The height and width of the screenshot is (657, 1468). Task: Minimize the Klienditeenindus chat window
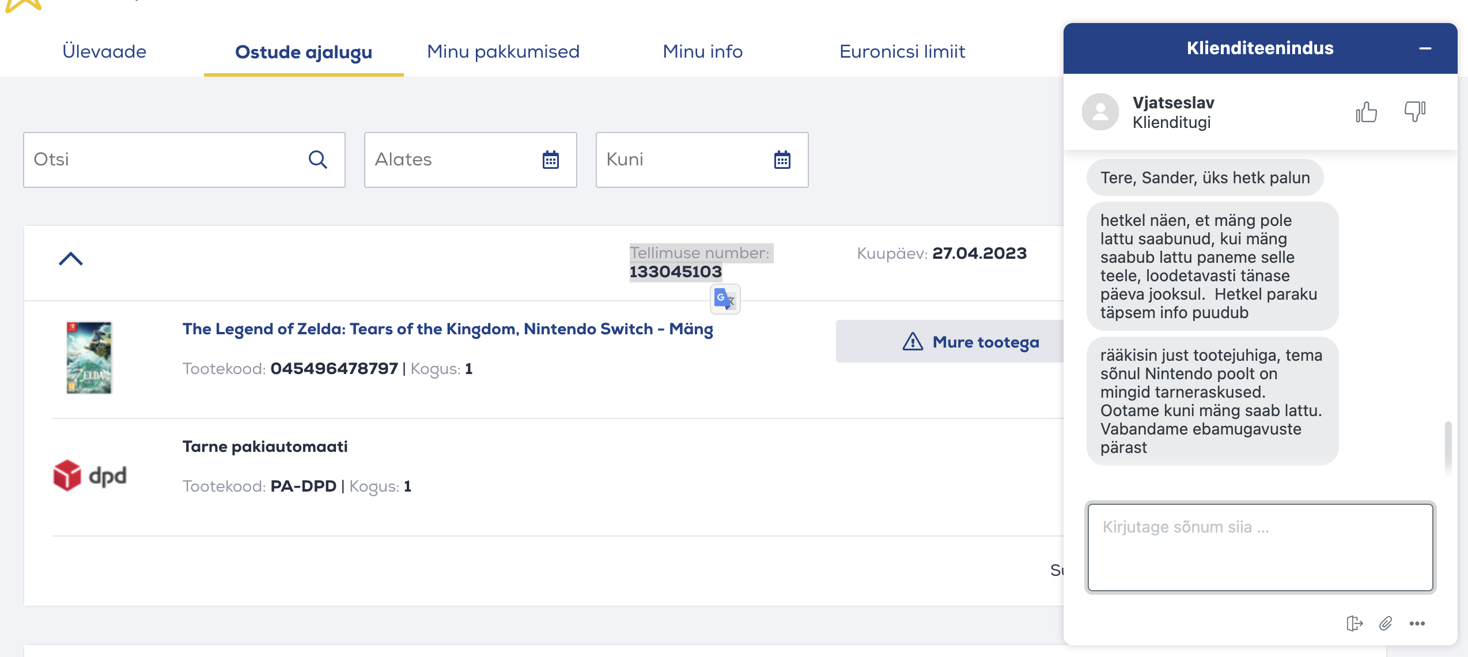[x=1425, y=48]
